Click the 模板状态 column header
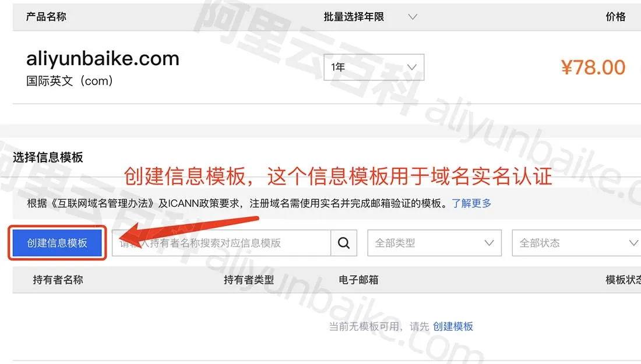The image size is (641, 364). pos(623,280)
